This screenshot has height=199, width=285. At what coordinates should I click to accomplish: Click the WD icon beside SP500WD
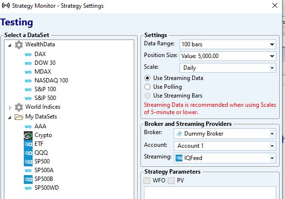pos(28,188)
